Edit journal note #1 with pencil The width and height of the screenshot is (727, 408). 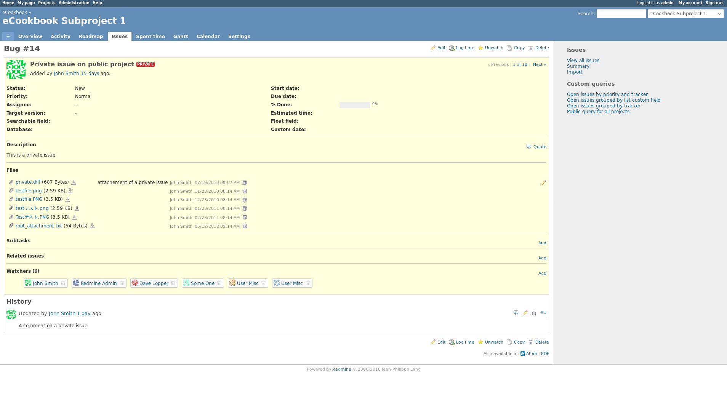[x=525, y=313]
